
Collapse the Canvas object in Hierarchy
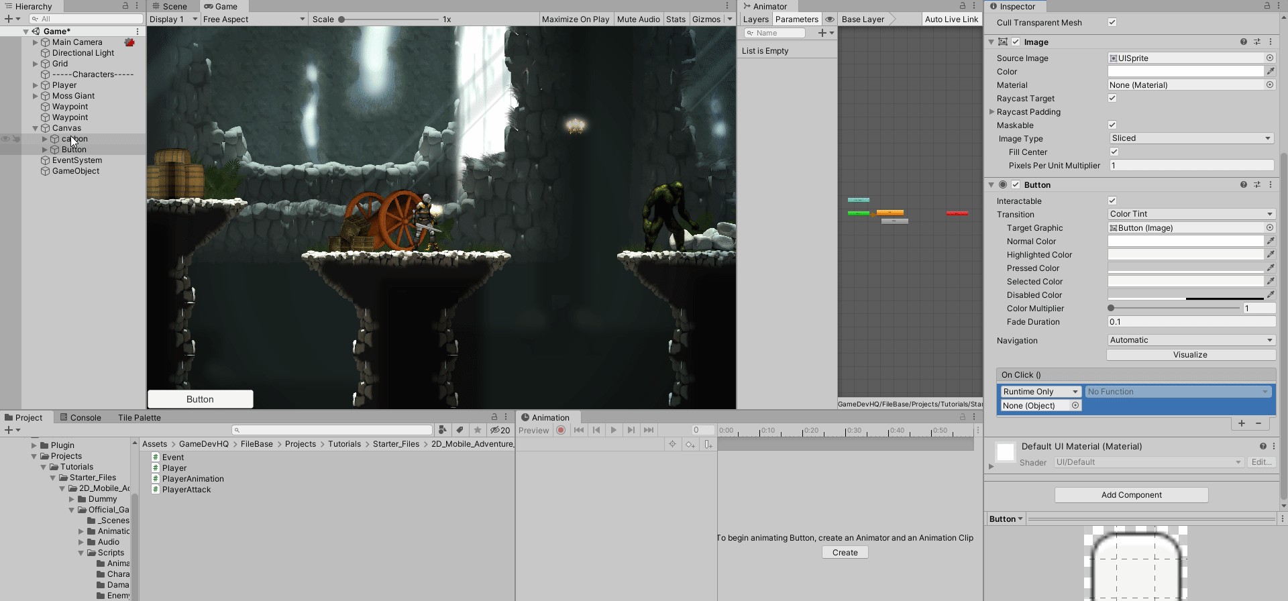[36, 128]
